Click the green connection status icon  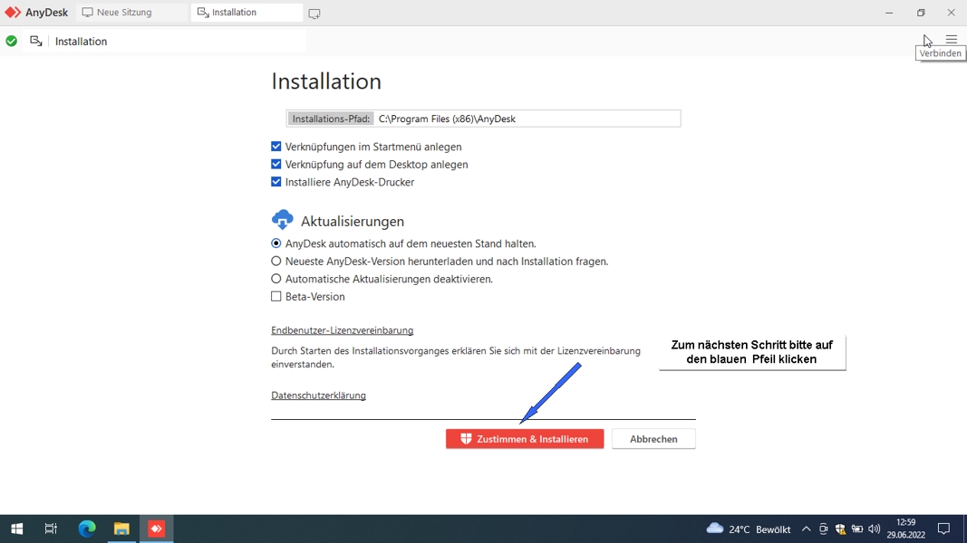(x=12, y=41)
